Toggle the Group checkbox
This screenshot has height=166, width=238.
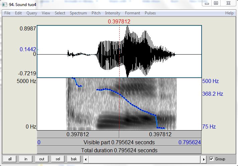coord(211,159)
